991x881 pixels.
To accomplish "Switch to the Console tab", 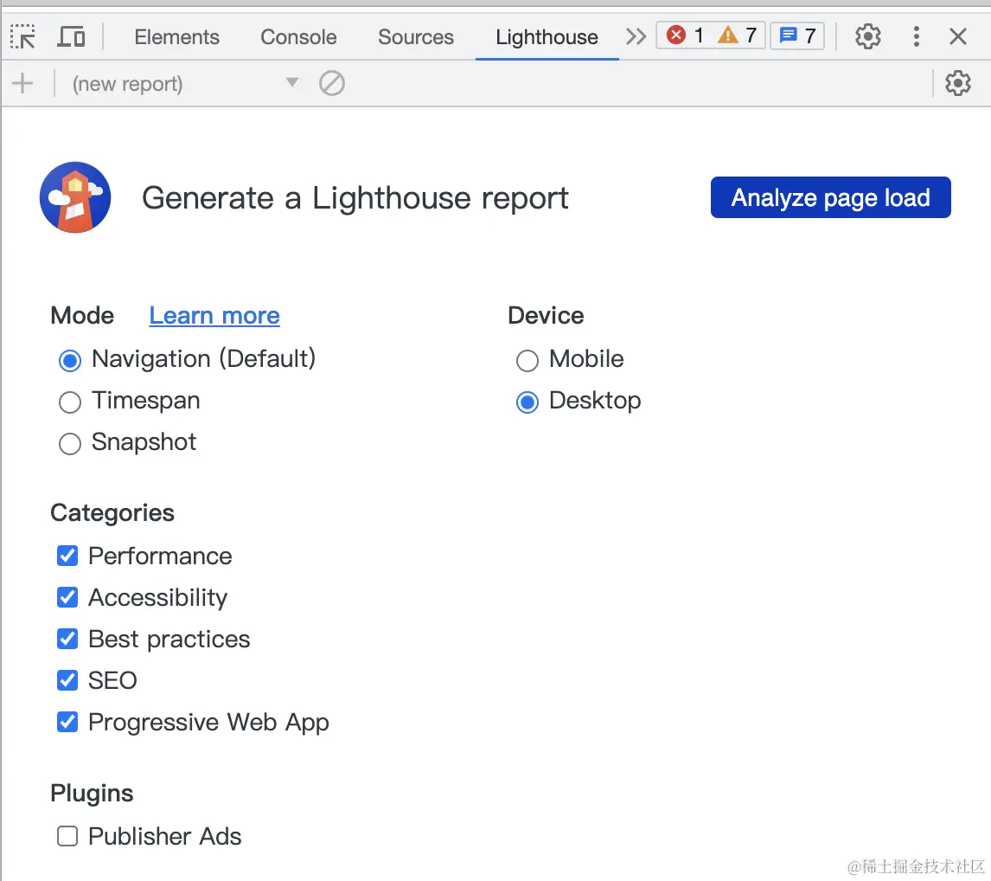I will pyautogui.click(x=298, y=36).
